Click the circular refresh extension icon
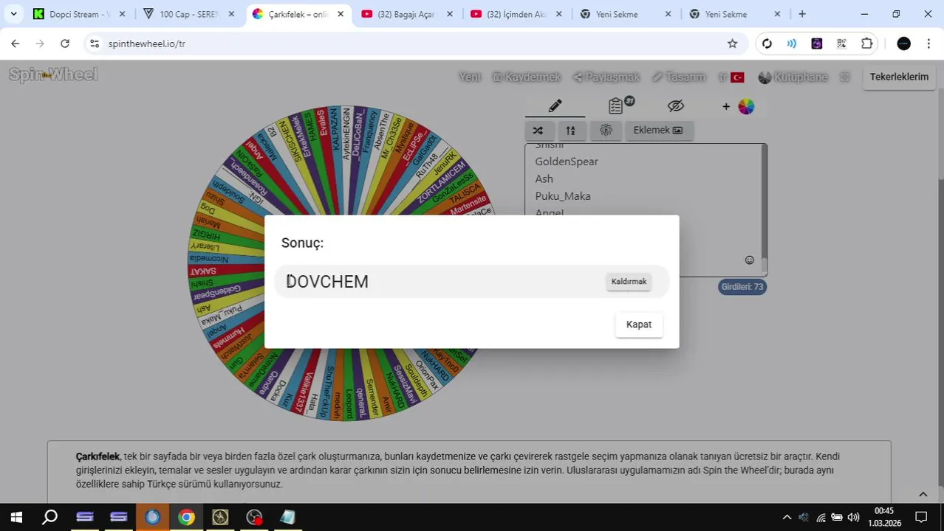The height and width of the screenshot is (531, 944). (x=767, y=44)
